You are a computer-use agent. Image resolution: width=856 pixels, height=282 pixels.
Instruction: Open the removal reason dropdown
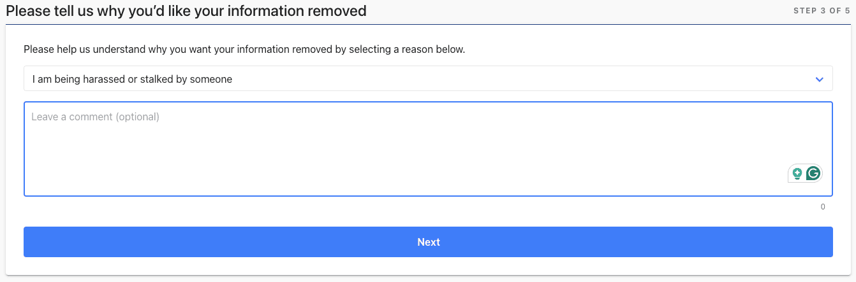pyautogui.click(x=428, y=79)
